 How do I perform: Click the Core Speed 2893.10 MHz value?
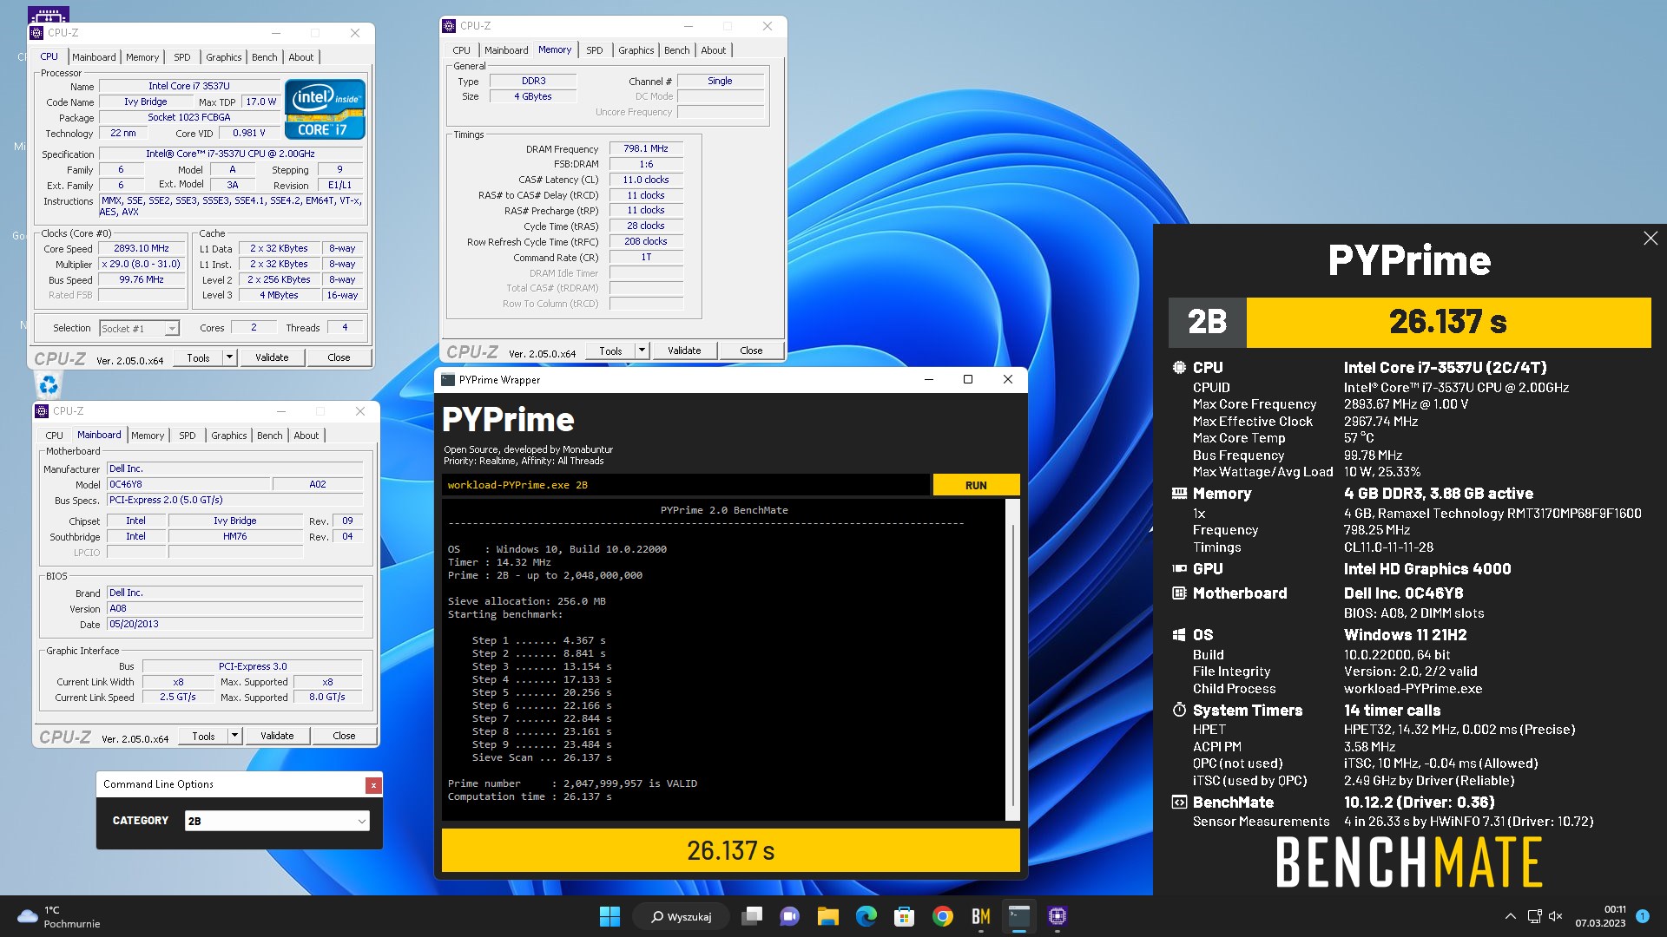[141, 248]
